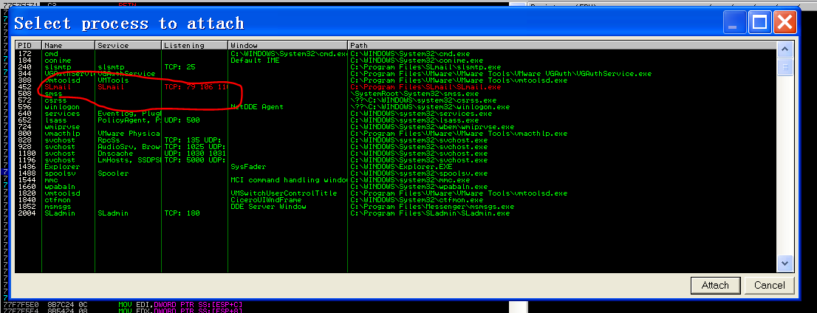Click the Spooler service cell
817x313 pixels.
[112, 173]
